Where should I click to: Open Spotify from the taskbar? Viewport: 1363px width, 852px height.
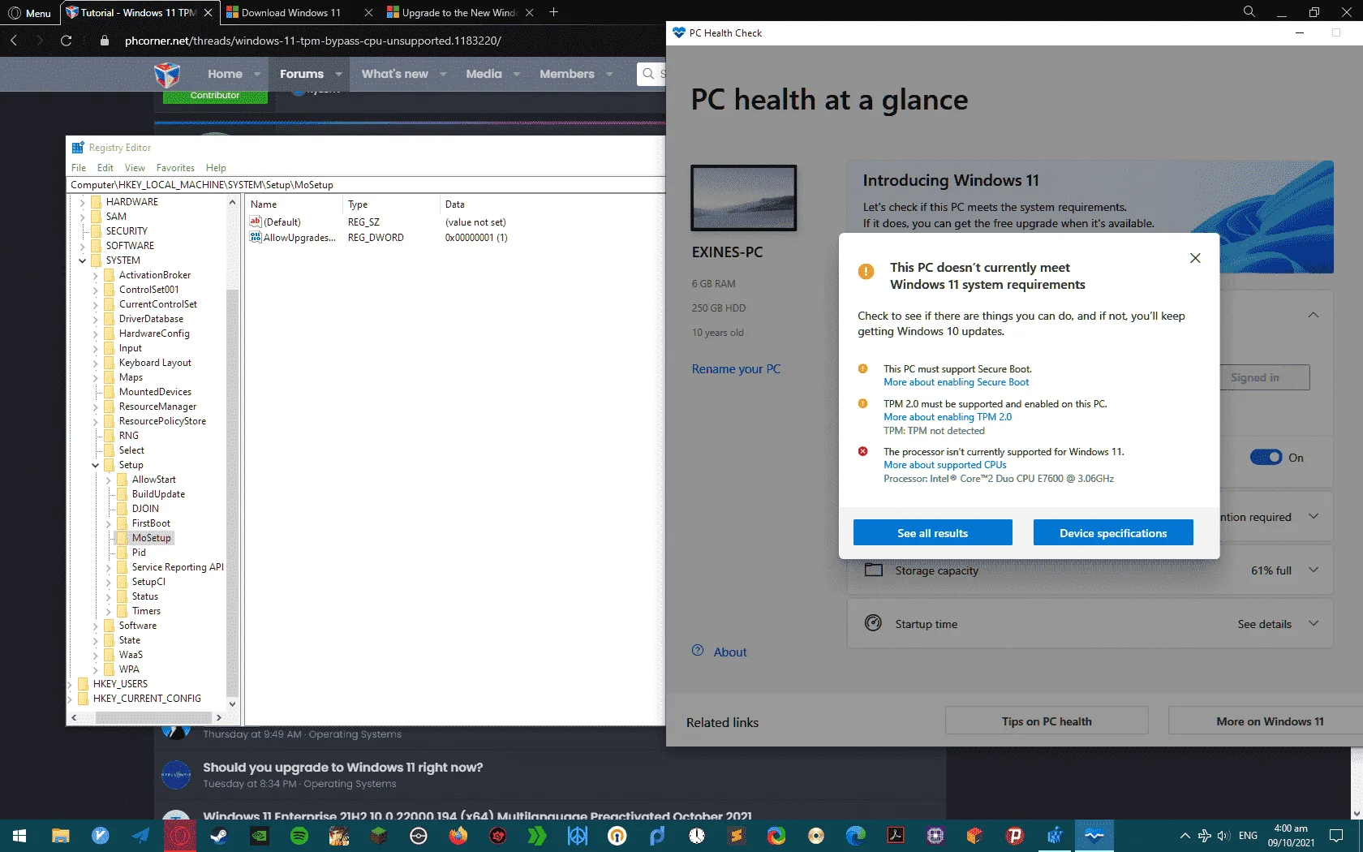299,835
